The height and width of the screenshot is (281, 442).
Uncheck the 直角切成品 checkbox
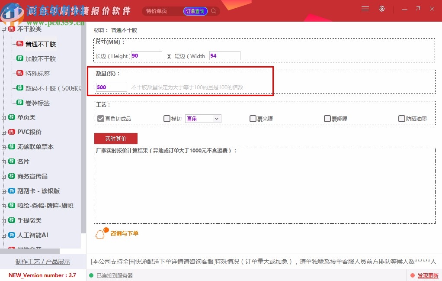[x=100, y=118]
